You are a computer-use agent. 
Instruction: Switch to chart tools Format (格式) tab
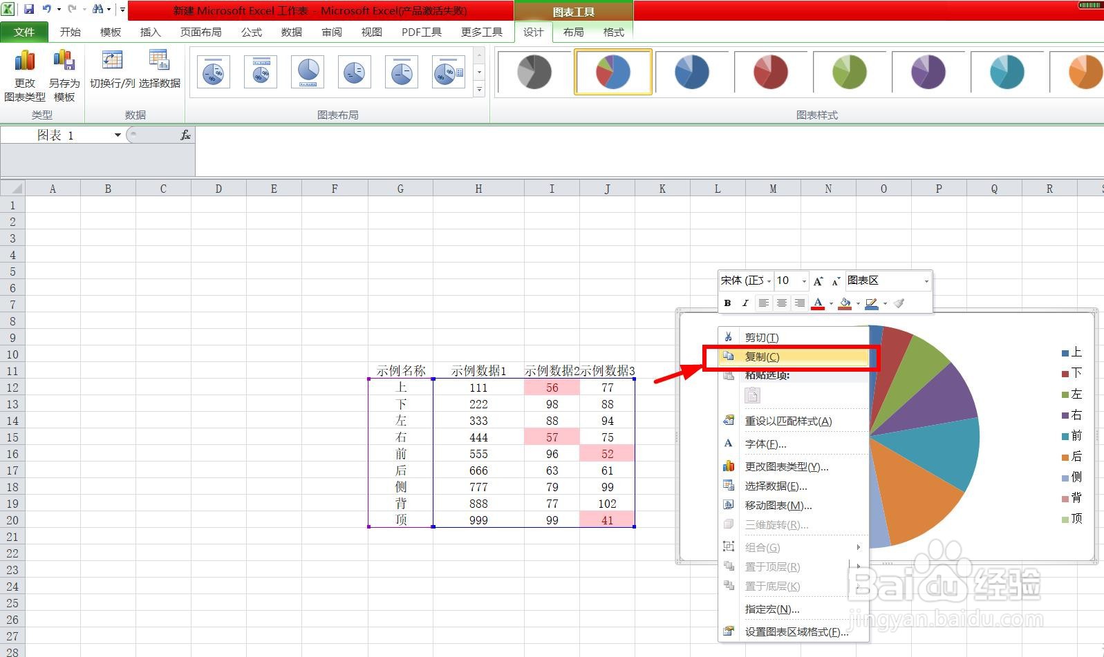click(x=614, y=32)
